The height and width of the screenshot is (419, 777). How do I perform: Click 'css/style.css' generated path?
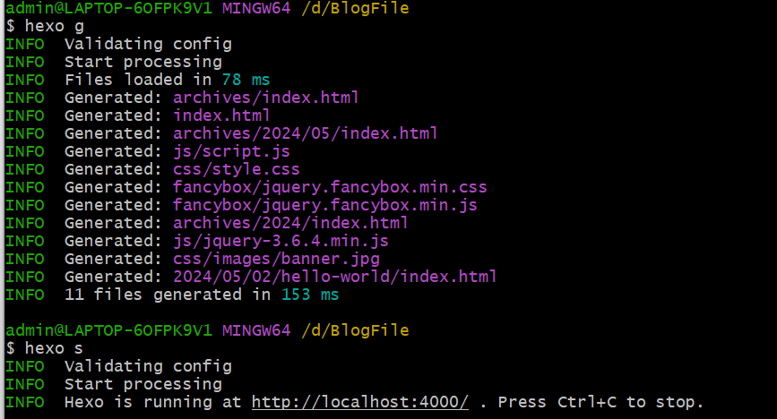click(237, 169)
